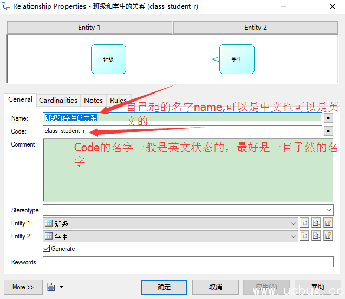345x299 pixels.
Task: Open the Rules tab
Action: coord(118,101)
